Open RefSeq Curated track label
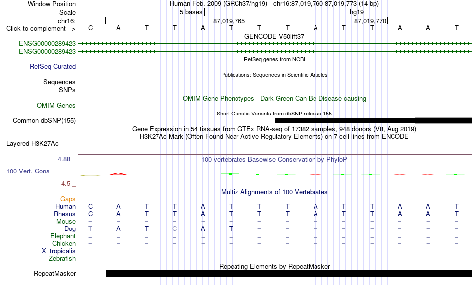The height and width of the screenshot is (285, 472). pyautogui.click(x=53, y=67)
